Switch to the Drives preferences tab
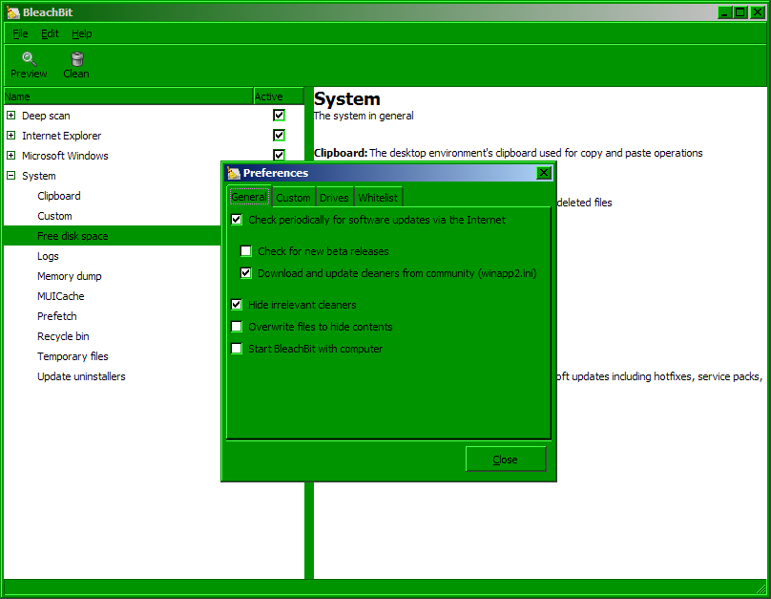Image resolution: width=771 pixels, height=599 pixels. (x=334, y=198)
